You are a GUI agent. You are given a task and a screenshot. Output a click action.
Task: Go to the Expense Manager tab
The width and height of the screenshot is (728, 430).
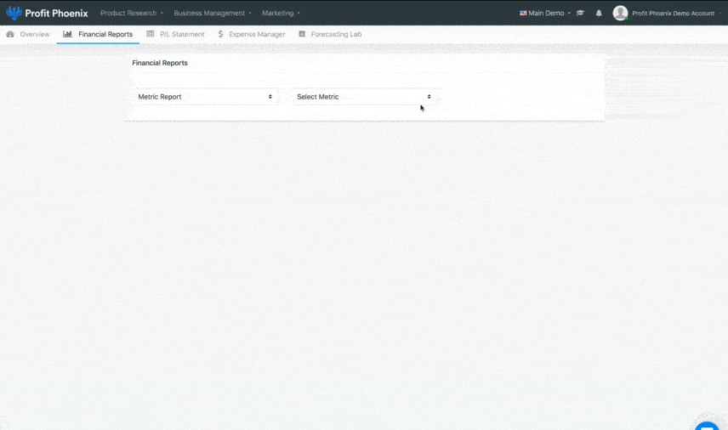(257, 34)
